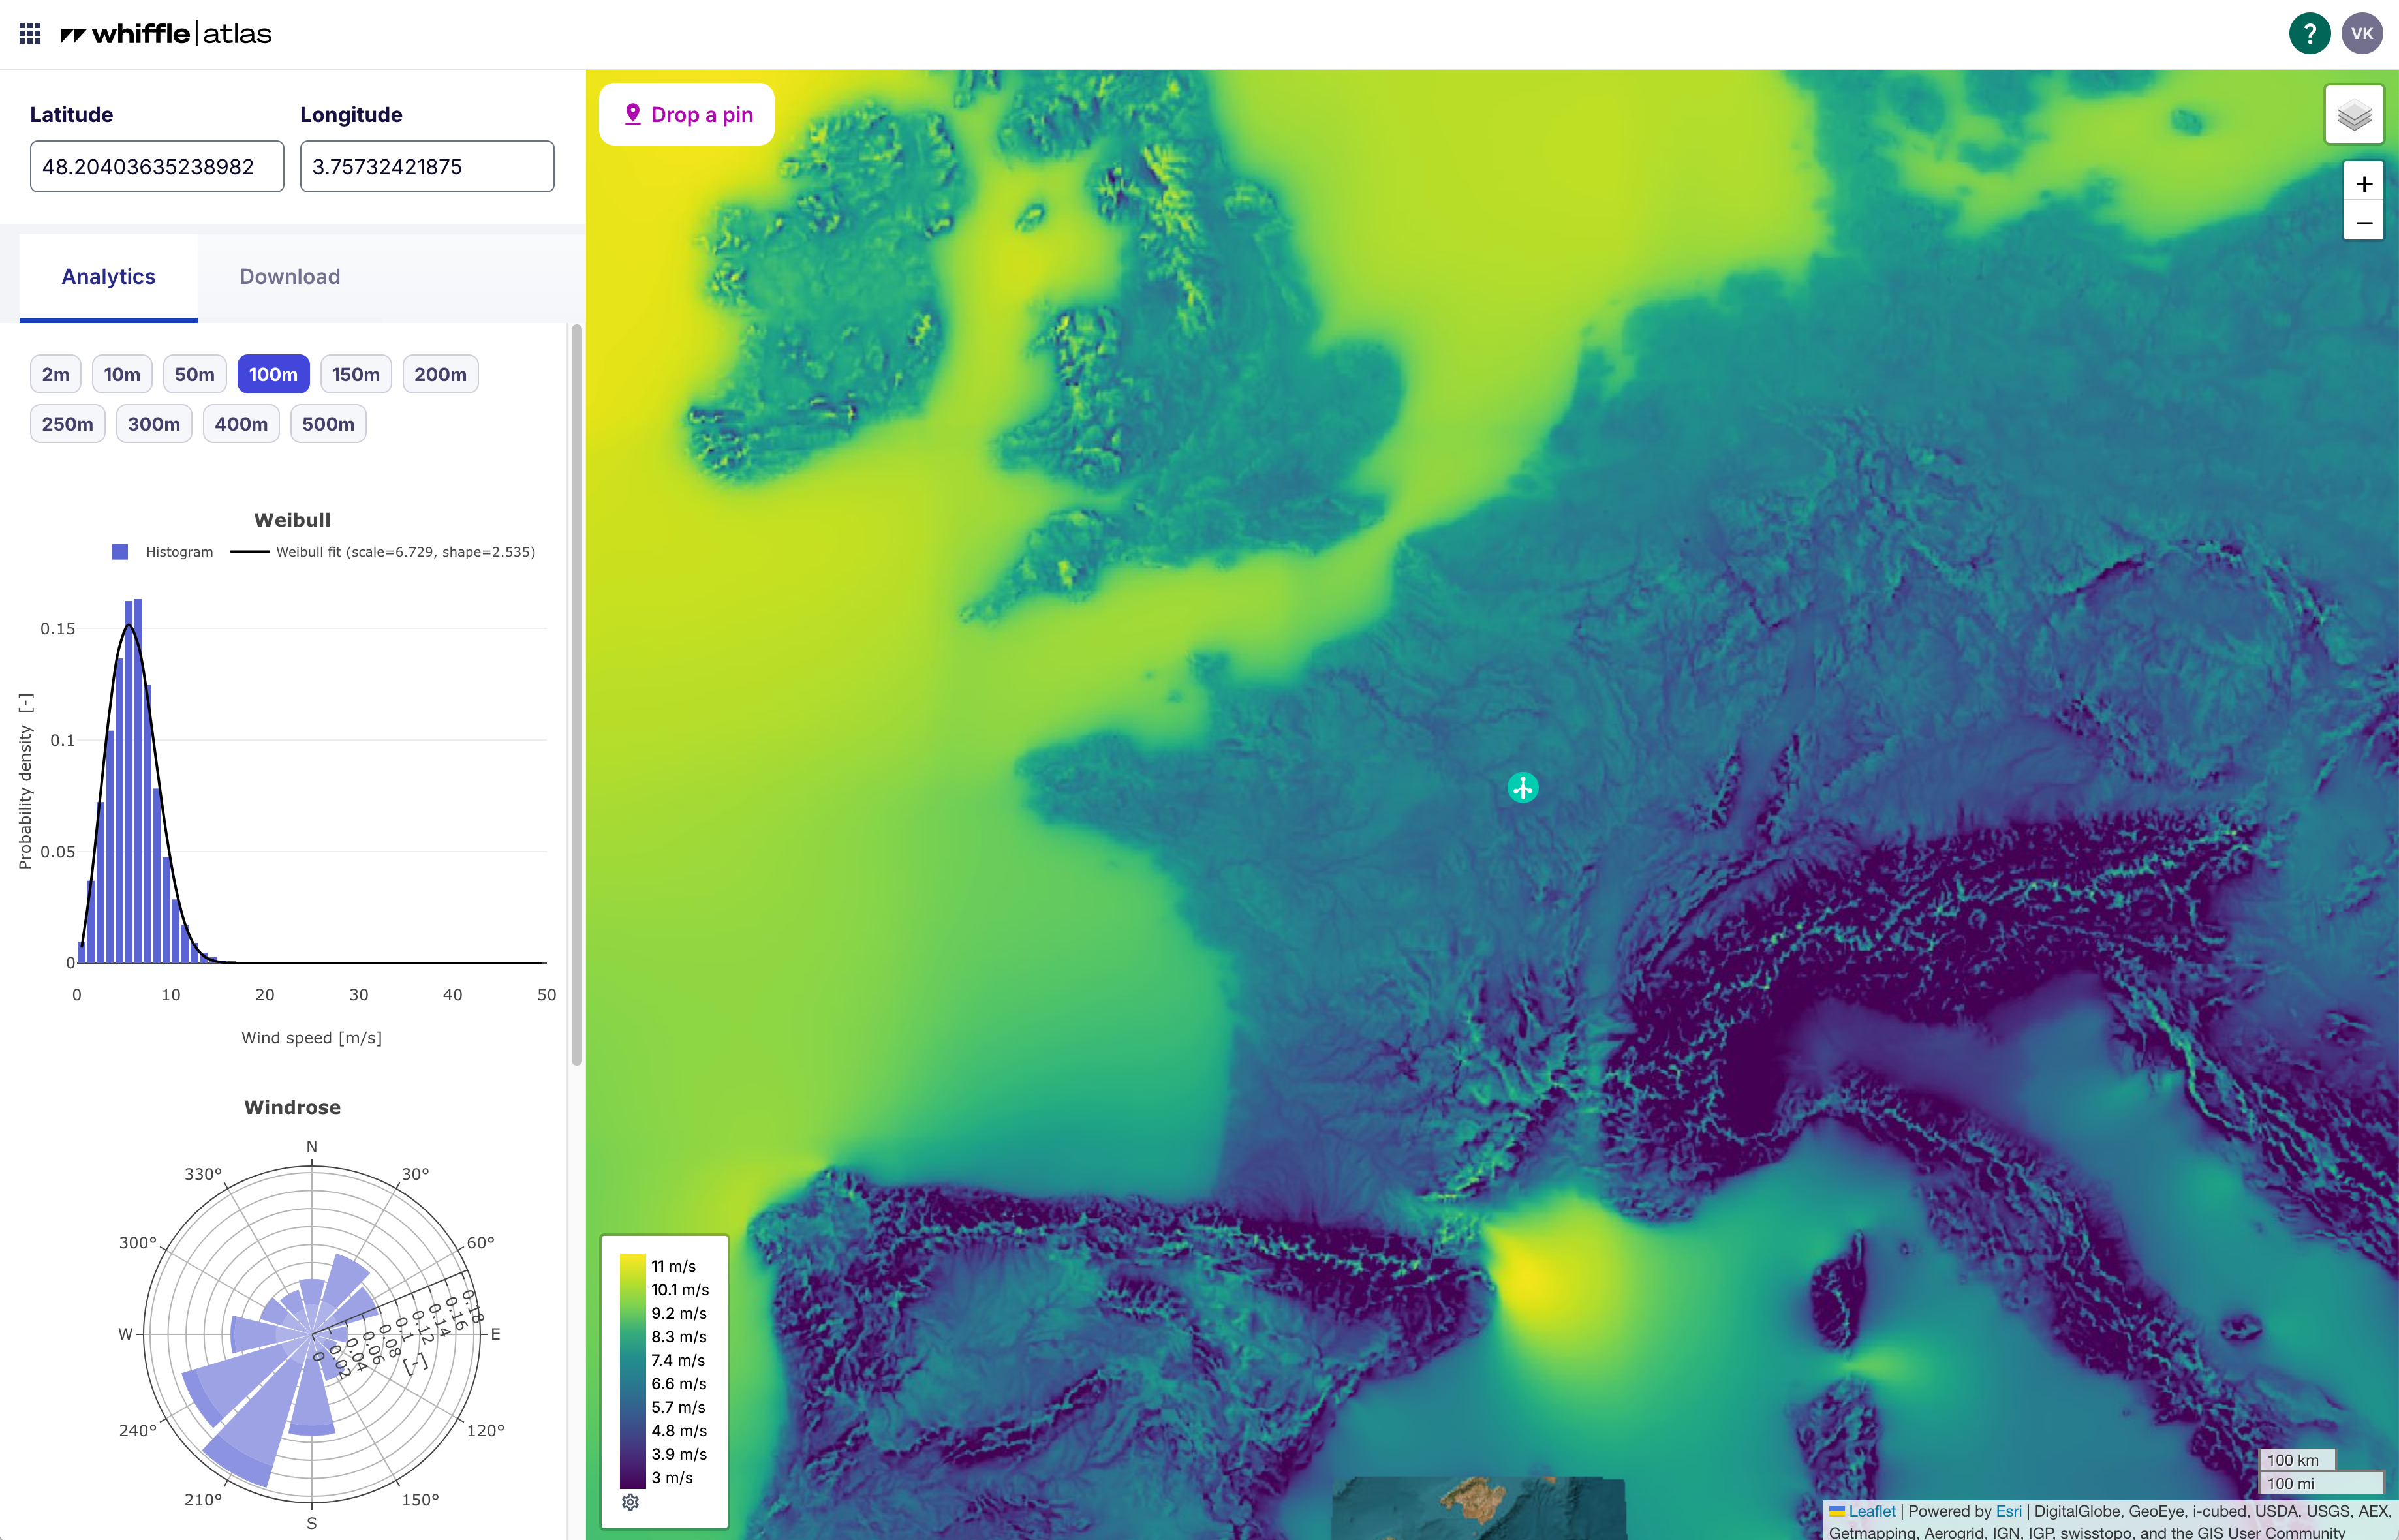Switch to the Analytics tab

[x=108, y=277]
